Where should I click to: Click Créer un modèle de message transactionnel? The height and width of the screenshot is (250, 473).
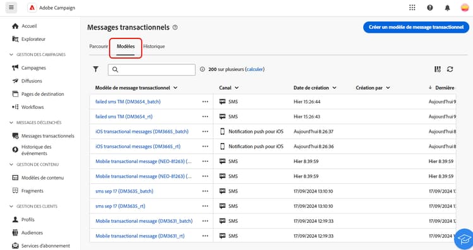416,27
